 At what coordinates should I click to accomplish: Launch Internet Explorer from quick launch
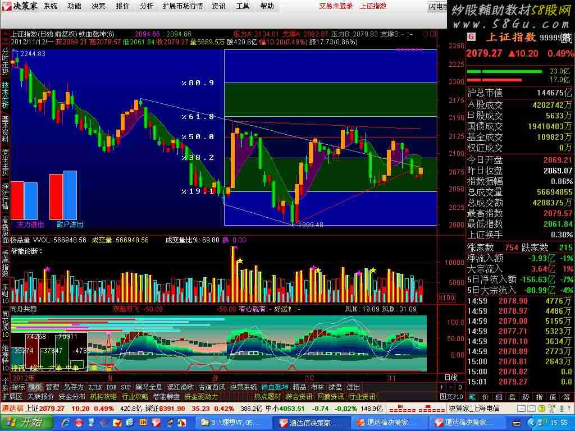click(x=66, y=423)
